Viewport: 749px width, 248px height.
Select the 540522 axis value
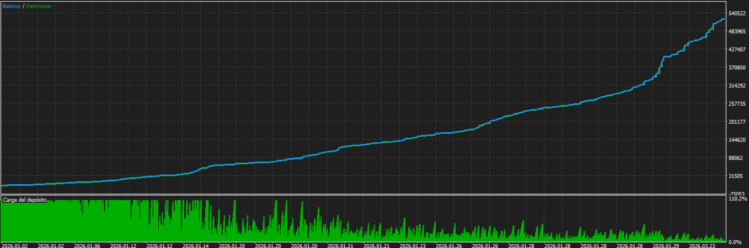[738, 13]
